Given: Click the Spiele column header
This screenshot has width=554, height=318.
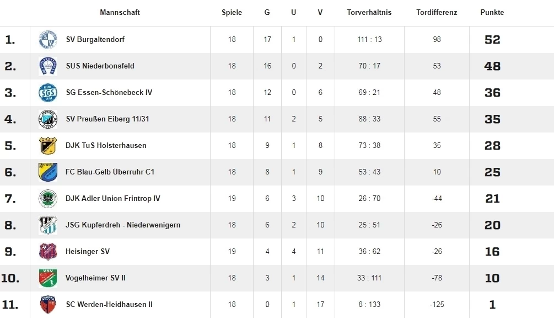Looking at the screenshot, I should (x=232, y=12).
